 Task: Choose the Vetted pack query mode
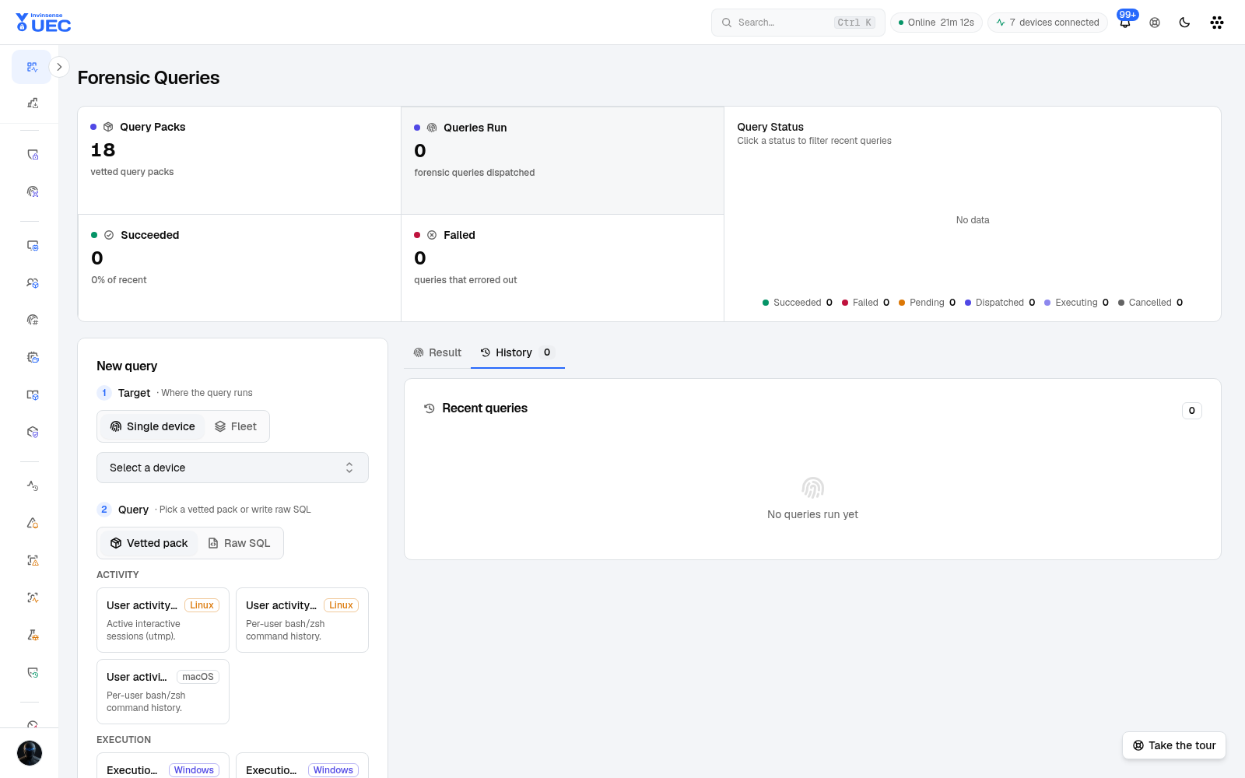point(149,543)
